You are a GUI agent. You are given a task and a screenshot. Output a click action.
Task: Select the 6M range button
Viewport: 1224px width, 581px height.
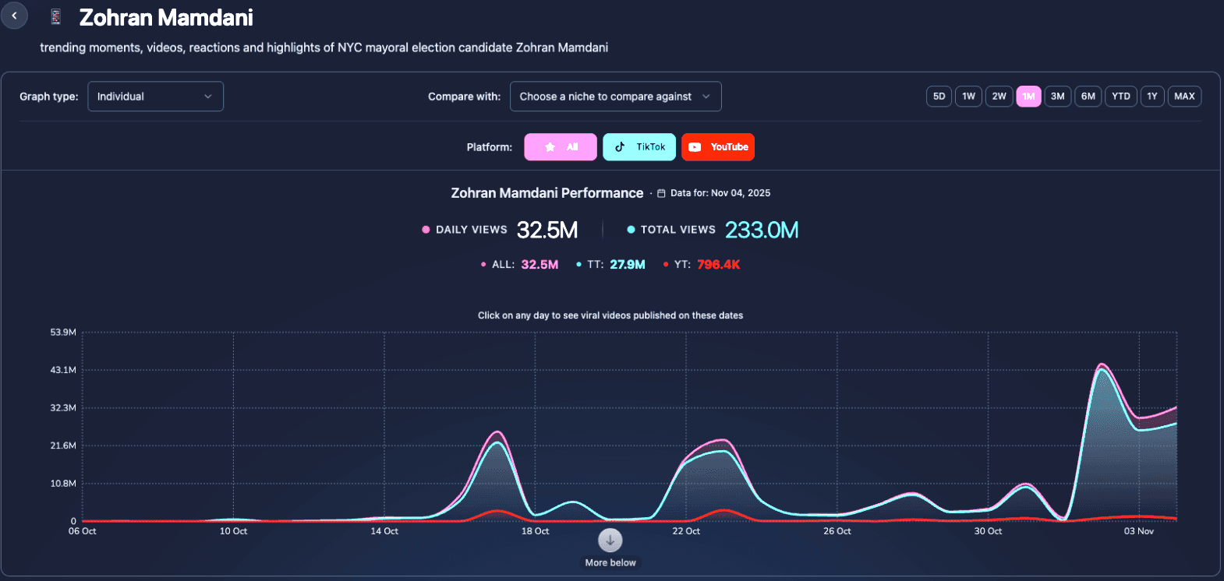pos(1088,97)
